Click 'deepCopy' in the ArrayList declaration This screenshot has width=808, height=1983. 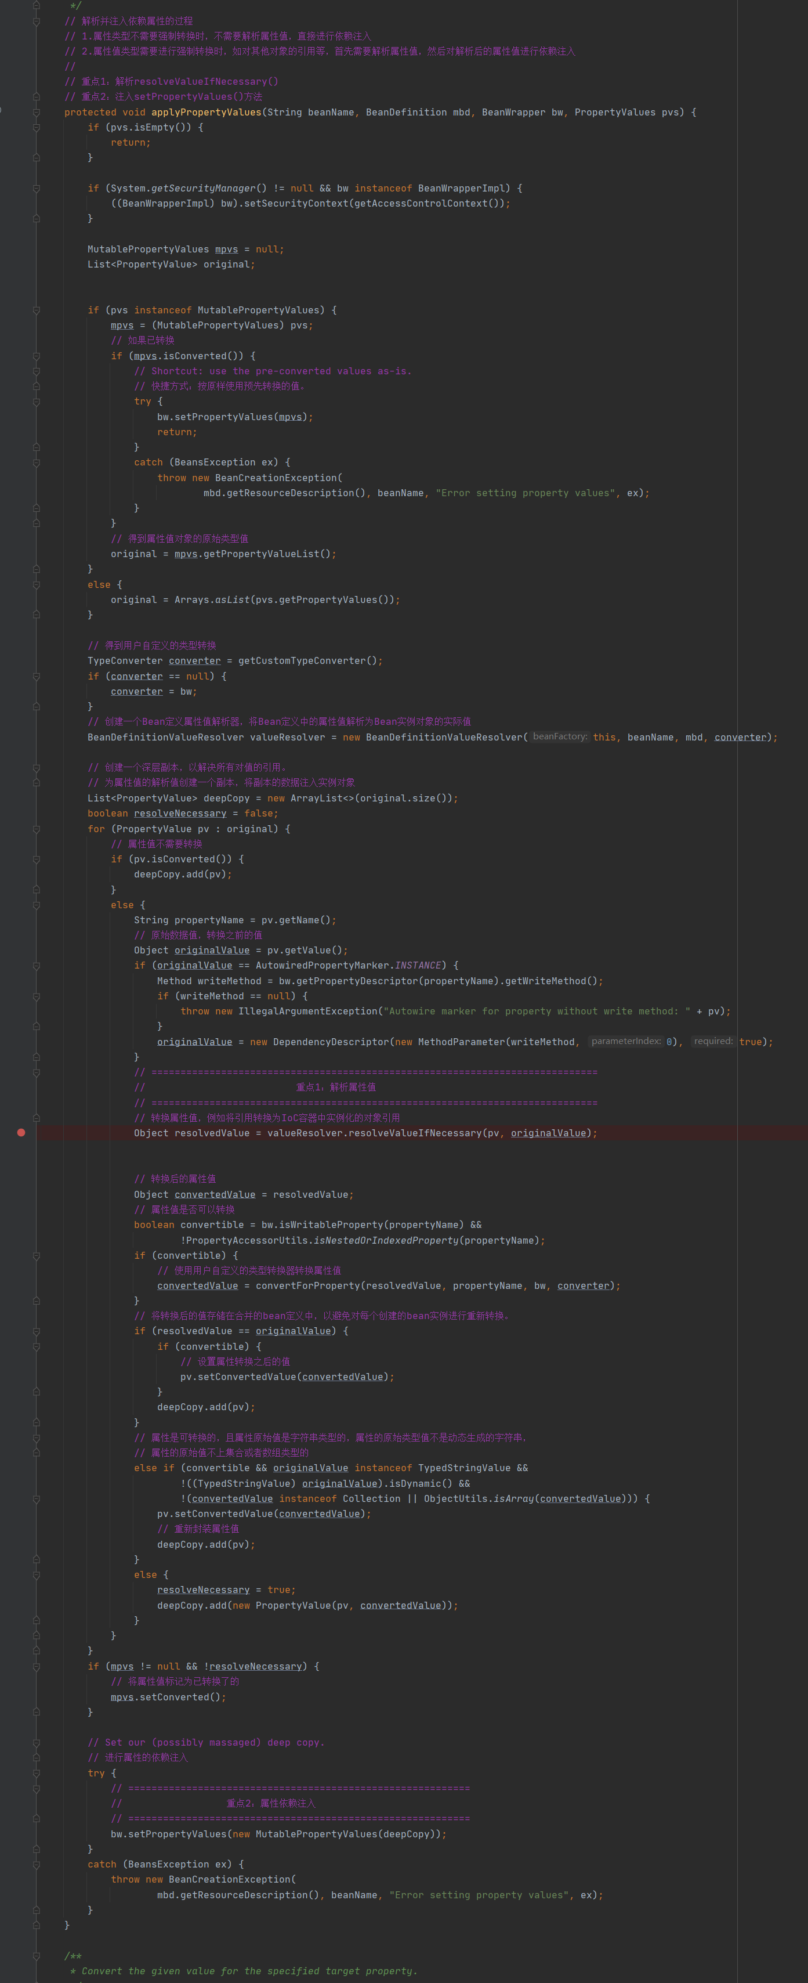click(226, 799)
